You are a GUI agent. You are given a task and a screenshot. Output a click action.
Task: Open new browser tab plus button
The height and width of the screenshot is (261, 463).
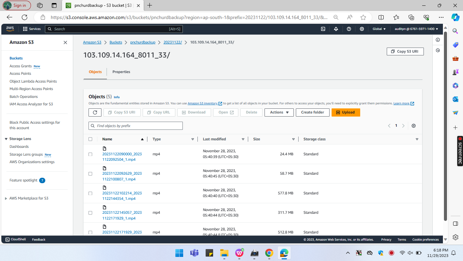point(150,5)
